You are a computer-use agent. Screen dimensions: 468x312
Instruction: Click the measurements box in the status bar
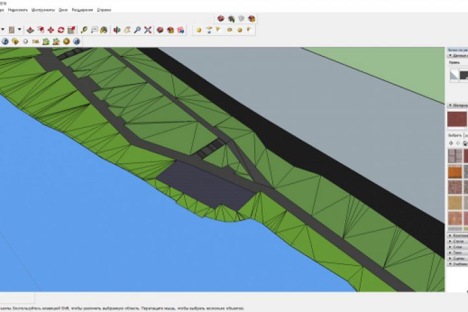(18, 298)
